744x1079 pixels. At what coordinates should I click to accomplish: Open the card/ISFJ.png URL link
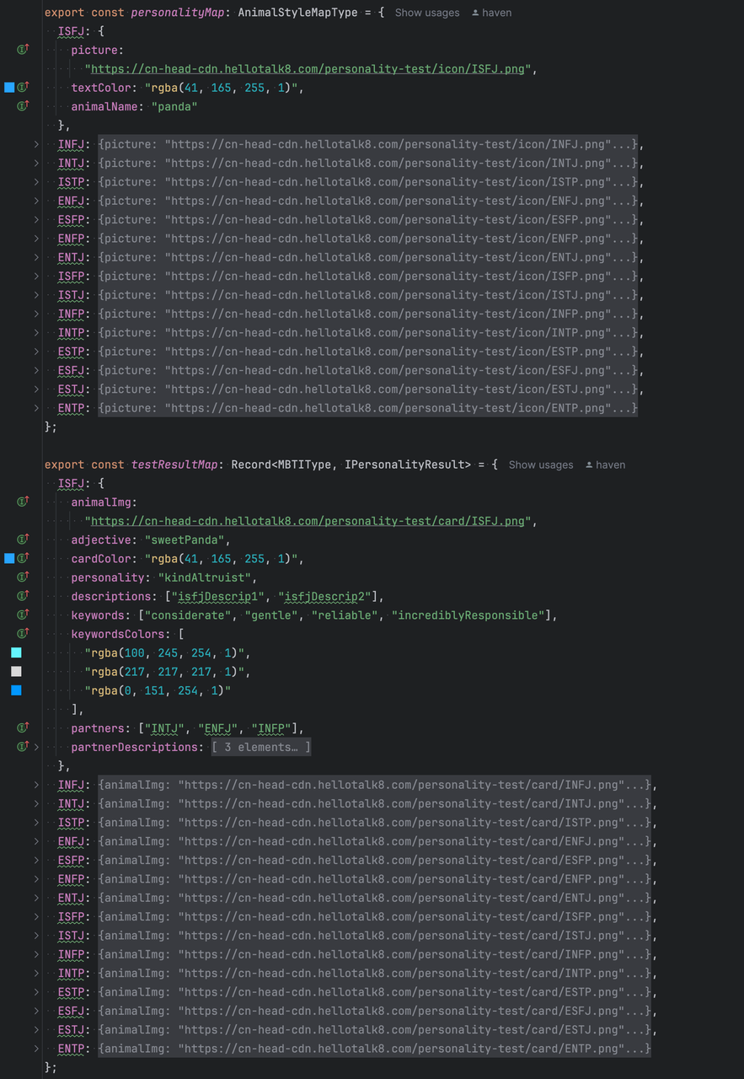tap(309, 521)
